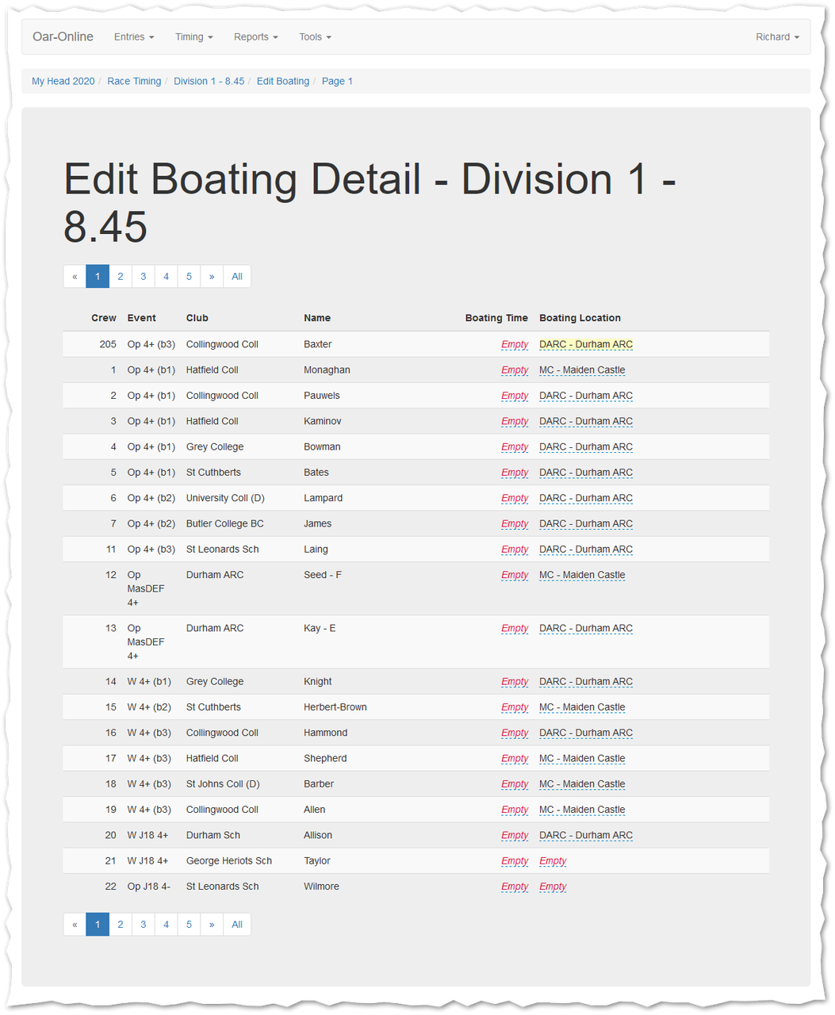Open the Entries dropdown menu
The width and height of the screenshot is (835, 1015).
pyautogui.click(x=134, y=37)
